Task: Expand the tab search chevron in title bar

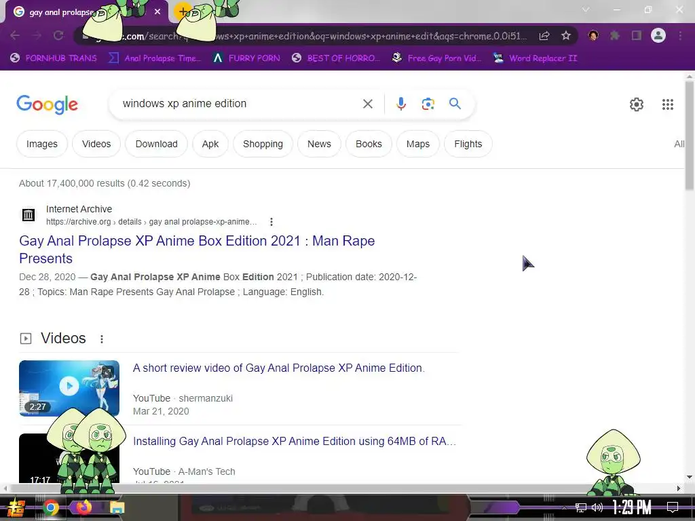Action: [586, 9]
